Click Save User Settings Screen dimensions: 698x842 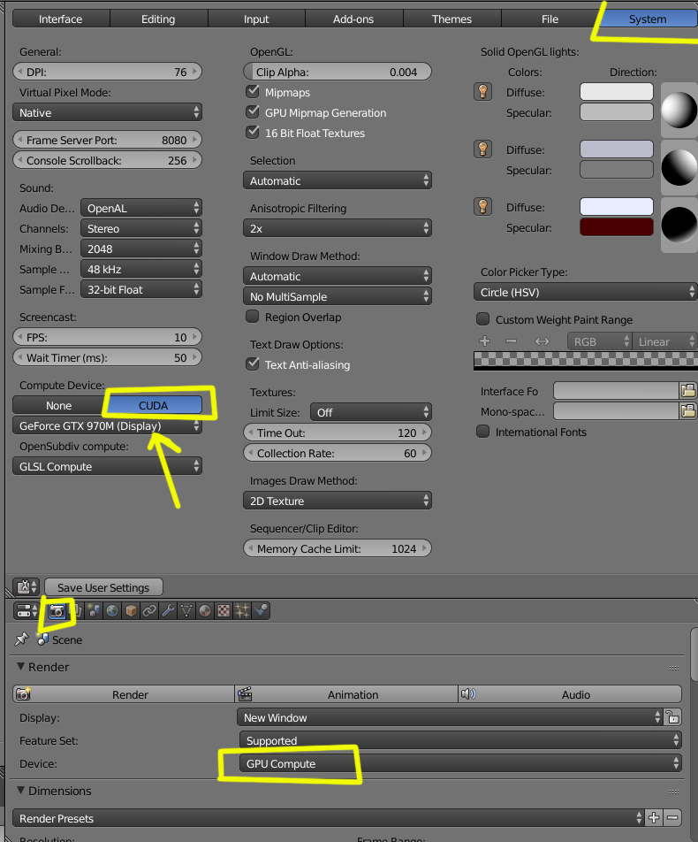tap(103, 587)
